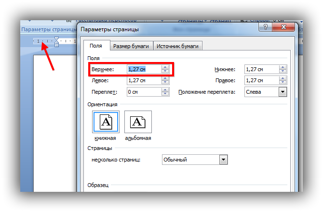
Task: Increase the Верхнее margin with up arrow
Action: click(165, 67)
